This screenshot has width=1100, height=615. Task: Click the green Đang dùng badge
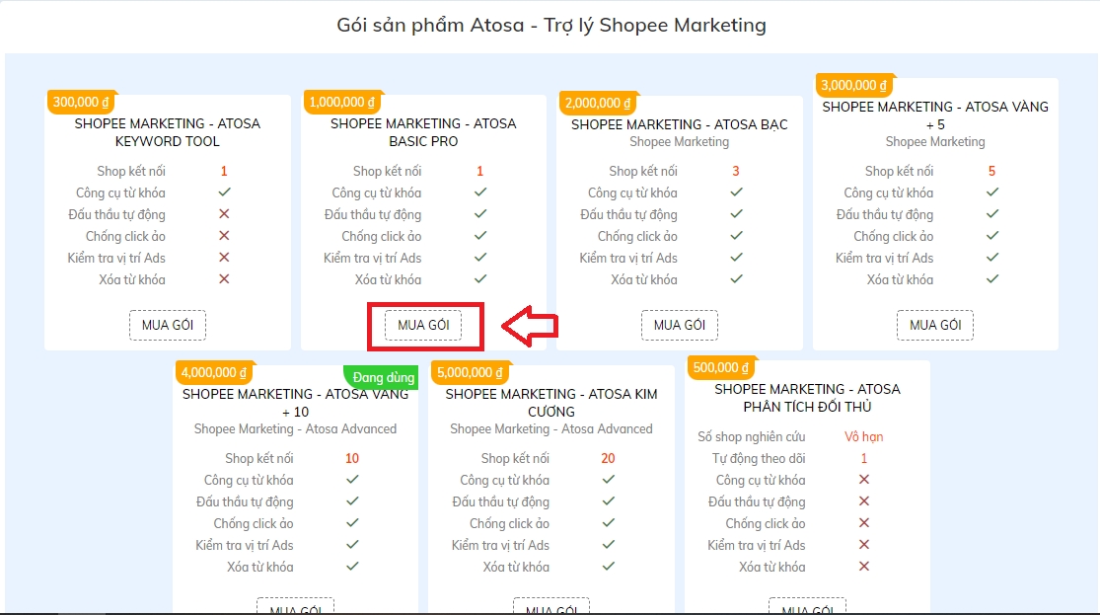[x=383, y=377]
